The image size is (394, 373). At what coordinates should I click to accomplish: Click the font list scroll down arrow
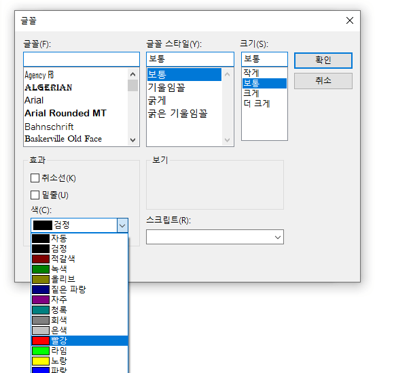[x=132, y=140]
